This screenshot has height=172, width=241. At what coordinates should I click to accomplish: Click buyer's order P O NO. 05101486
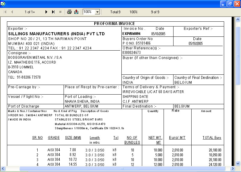tap(136, 43)
